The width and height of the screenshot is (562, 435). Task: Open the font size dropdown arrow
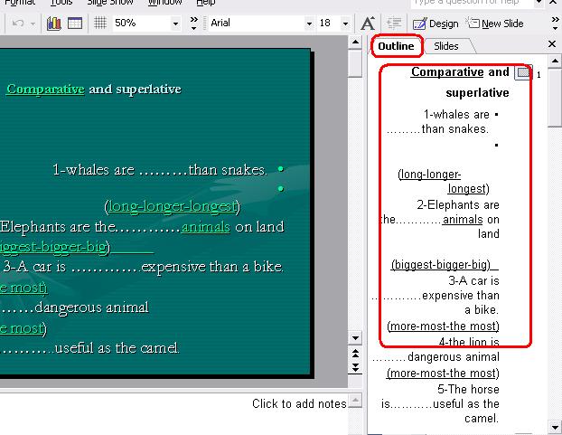pos(345,24)
